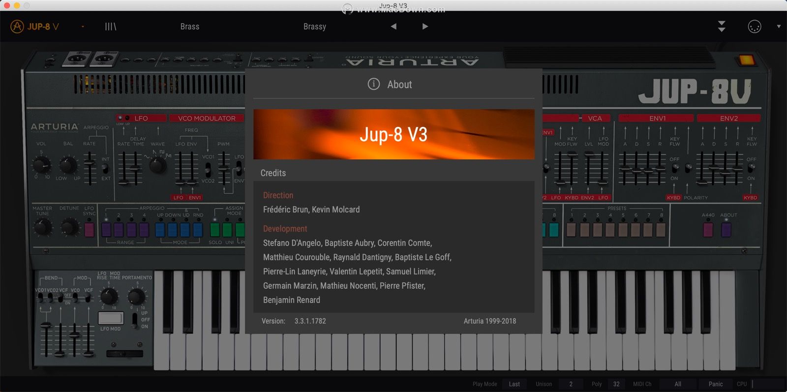787x392 pixels.
Task: Click the Credits heading
Action: coord(273,173)
